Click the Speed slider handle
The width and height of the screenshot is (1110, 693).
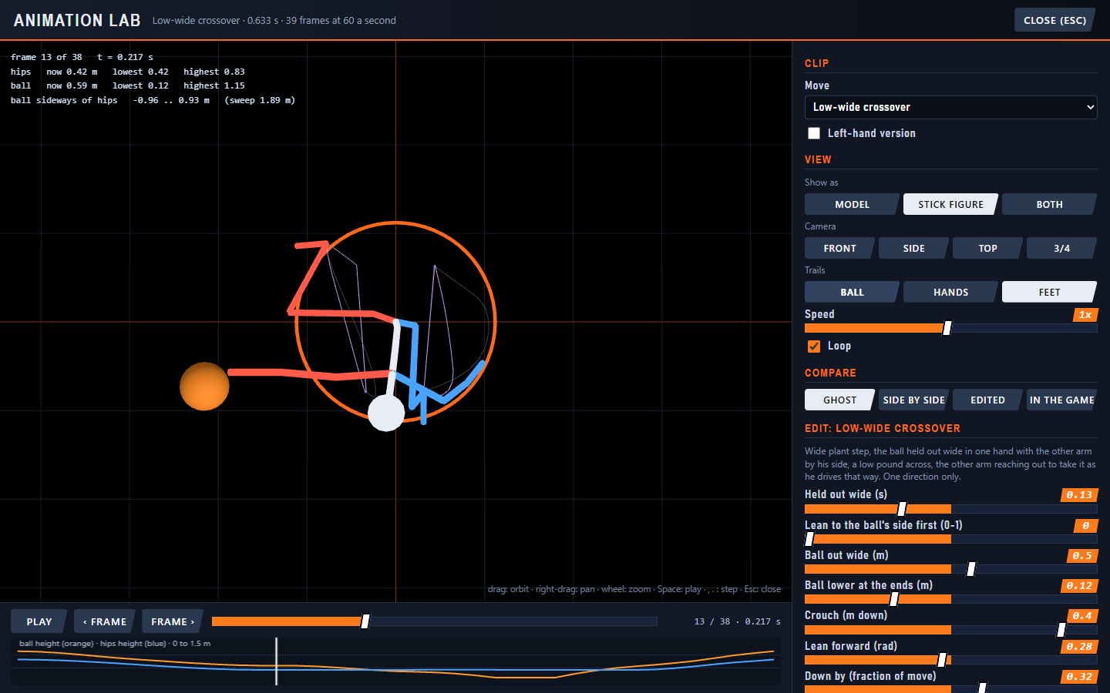[x=947, y=328]
